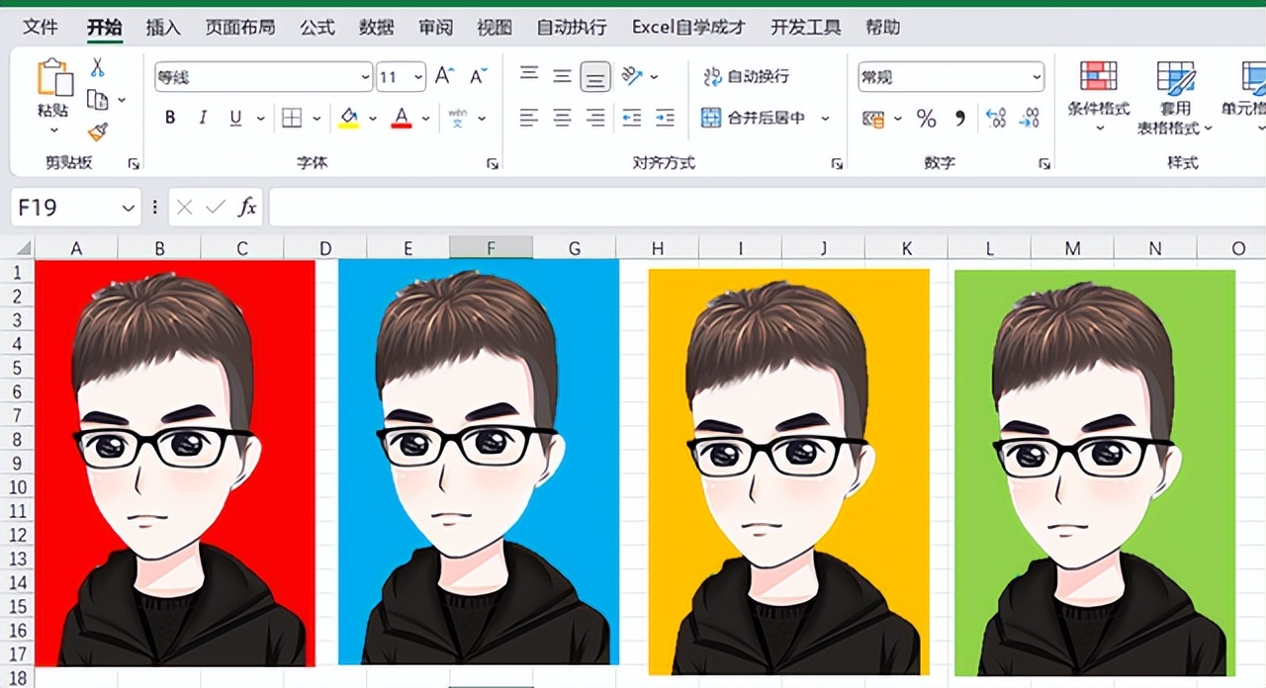Switch to 视图 tab
Viewport: 1266px width, 688px height.
tap(495, 27)
